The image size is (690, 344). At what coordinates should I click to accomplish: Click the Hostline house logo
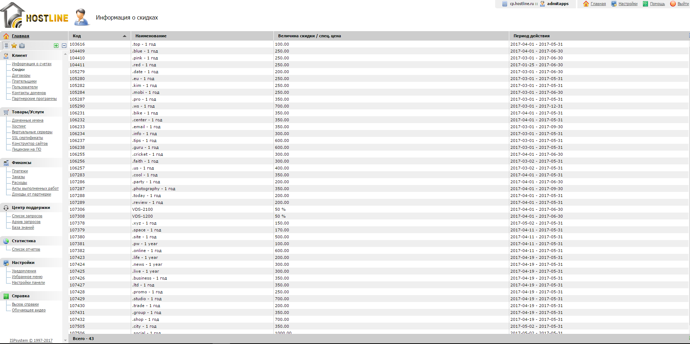[34, 16]
